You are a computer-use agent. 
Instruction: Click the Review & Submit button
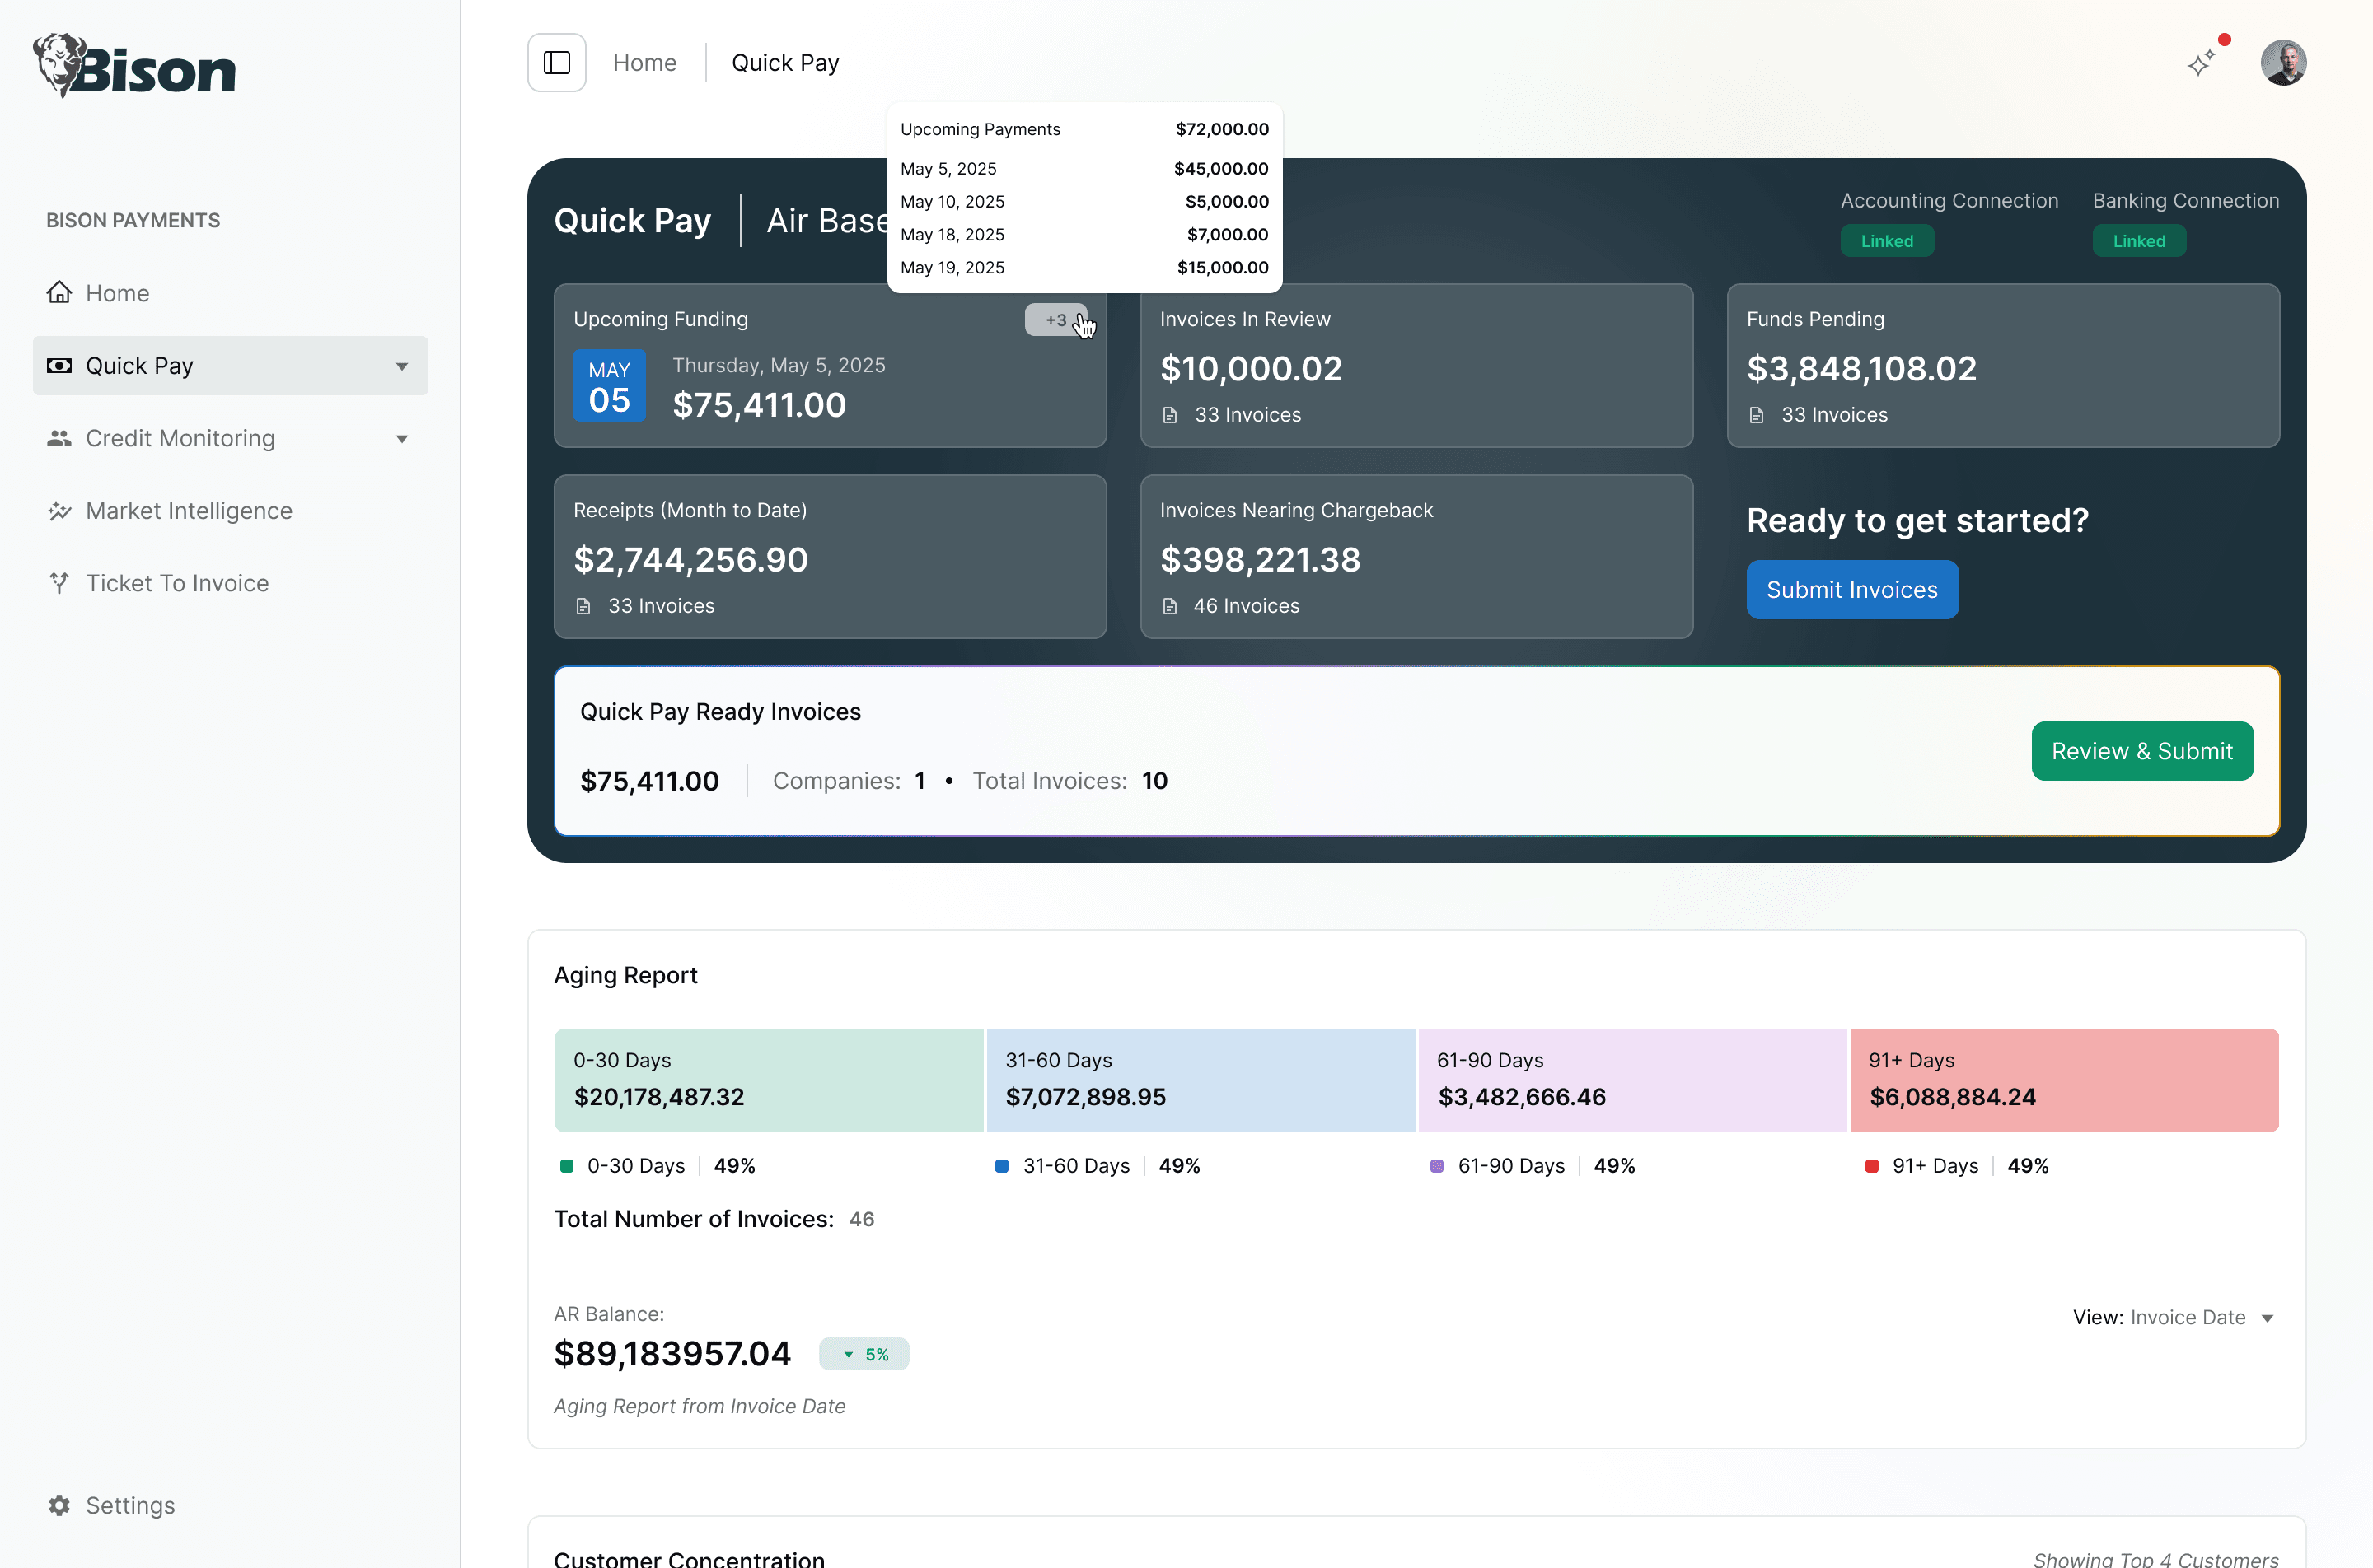point(2142,751)
